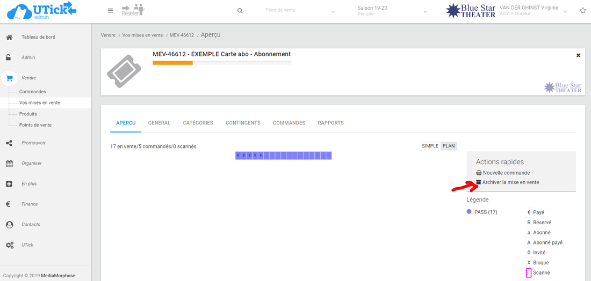The width and height of the screenshot is (591, 281).
Task: Click the first paid seat square
Action: point(238,156)
